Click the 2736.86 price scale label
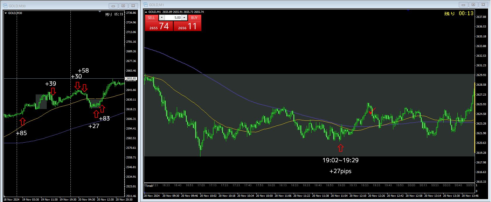Viewport: 491px width, 202px height. click(131, 13)
